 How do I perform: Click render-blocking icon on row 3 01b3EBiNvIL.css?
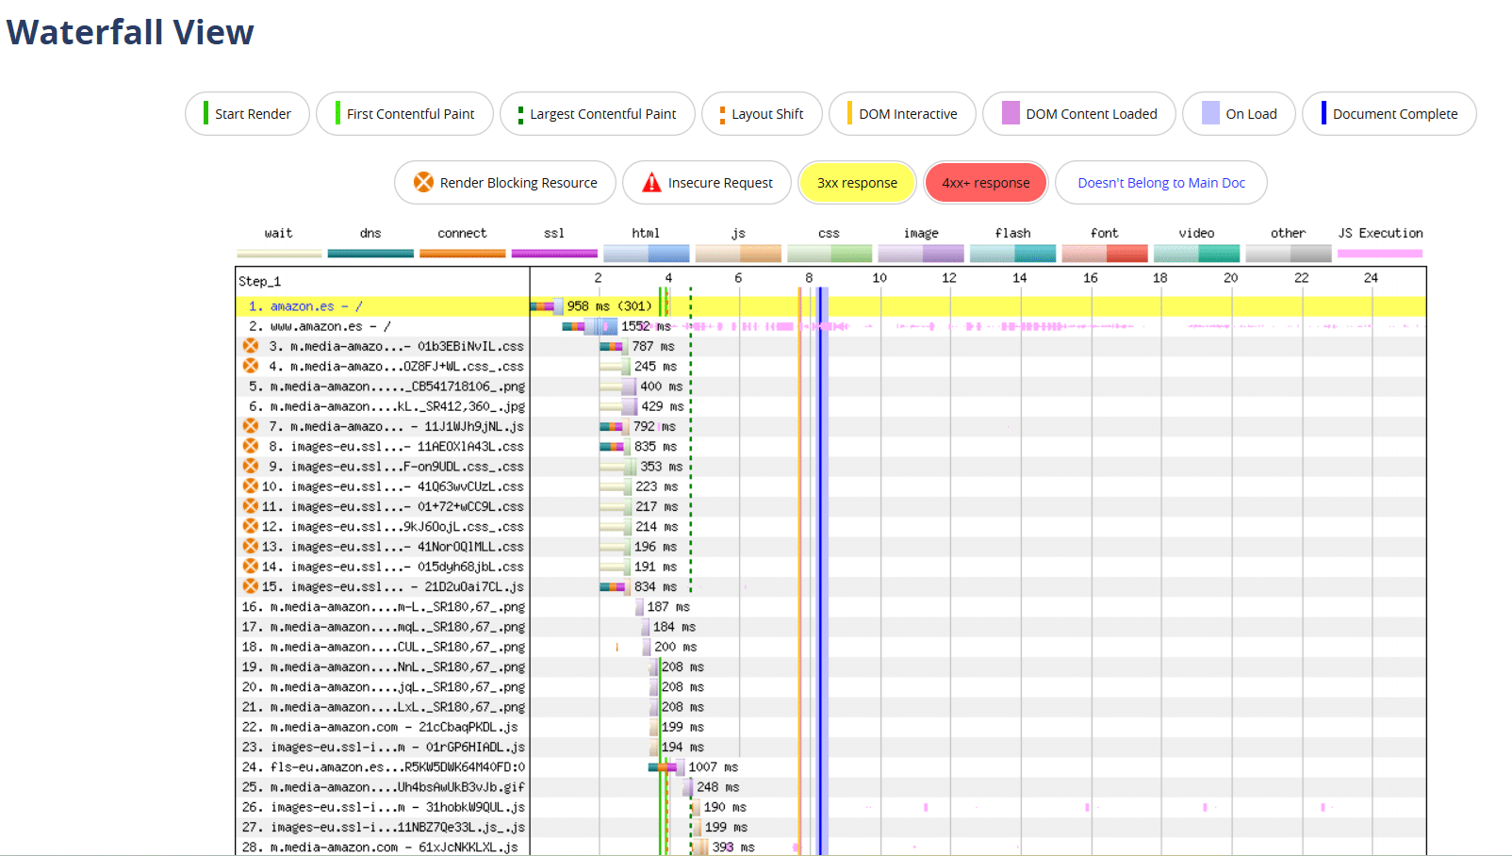click(x=251, y=346)
